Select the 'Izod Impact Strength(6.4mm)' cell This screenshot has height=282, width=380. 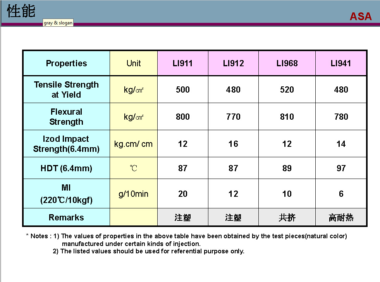pos(66,144)
